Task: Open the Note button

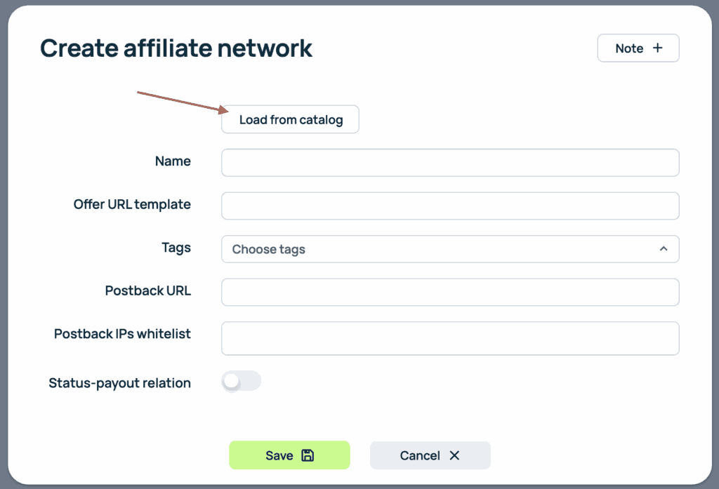Action: click(638, 48)
